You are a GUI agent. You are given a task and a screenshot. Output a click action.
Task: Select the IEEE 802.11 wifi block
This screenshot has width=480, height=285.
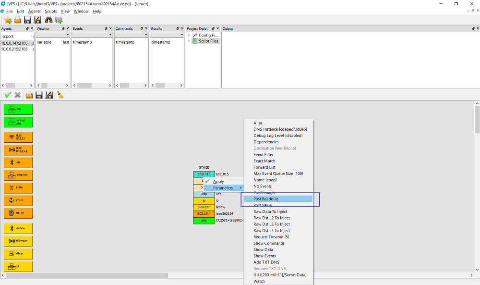pyautogui.click(x=18, y=137)
